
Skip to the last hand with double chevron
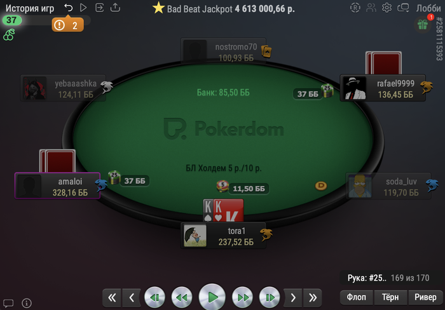(x=313, y=297)
